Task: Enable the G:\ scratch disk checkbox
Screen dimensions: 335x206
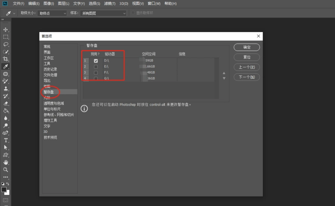Action: [x=96, y=79]
